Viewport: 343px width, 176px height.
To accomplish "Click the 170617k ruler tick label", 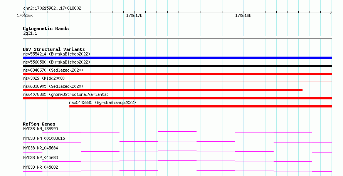I will click(x=134, y=15).
